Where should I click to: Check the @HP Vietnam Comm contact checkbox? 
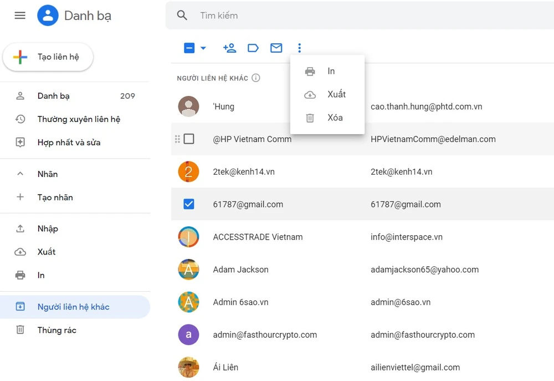pyautogui.click(x=189, y=139)
